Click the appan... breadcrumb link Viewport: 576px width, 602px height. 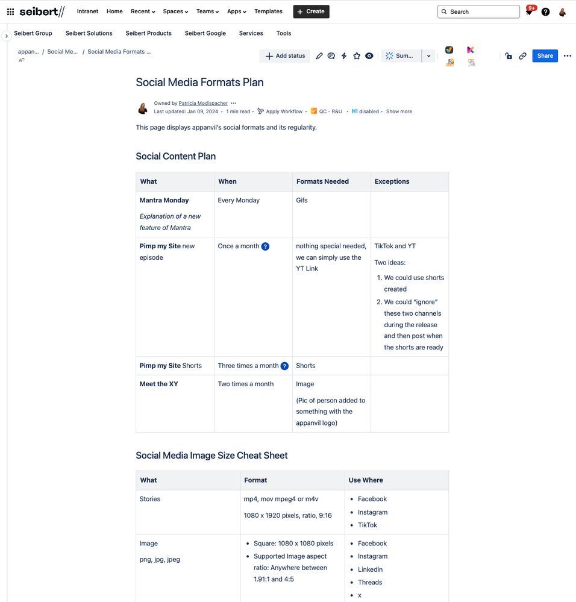(28, 52)
